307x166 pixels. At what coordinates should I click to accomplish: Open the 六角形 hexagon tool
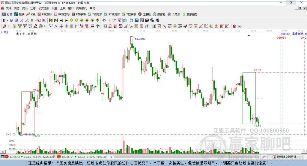pyautogui.click(x=174, y=14)
